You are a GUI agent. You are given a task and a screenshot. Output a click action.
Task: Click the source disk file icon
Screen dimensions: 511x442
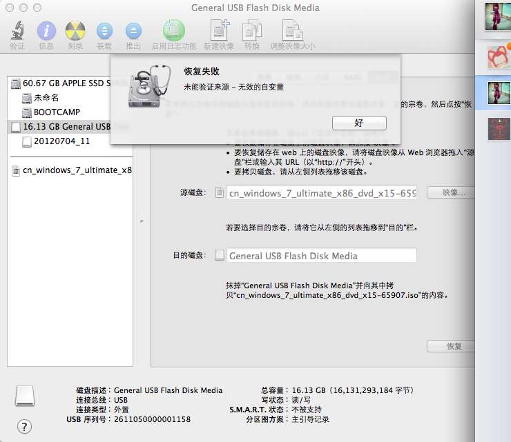pos(220,192)
